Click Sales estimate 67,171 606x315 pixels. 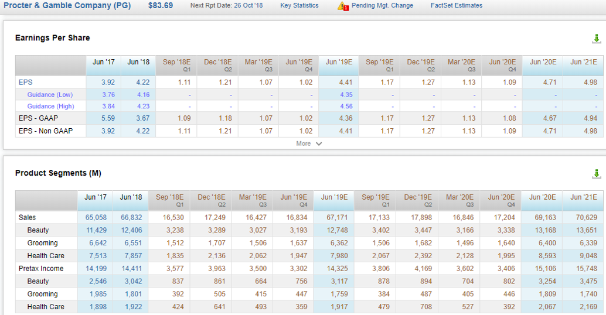tap(337, 217)
